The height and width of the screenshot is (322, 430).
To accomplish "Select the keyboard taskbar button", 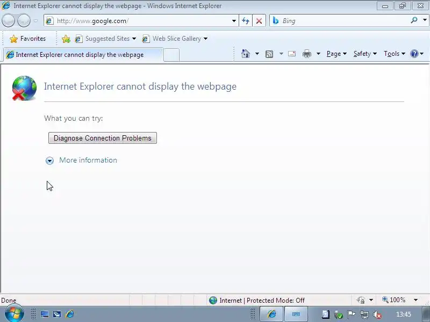I will 296,314.
